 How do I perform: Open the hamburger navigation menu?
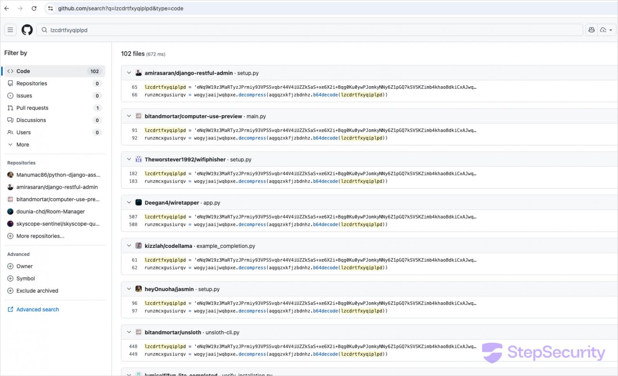pyautogui.click(x=10, y=30)
